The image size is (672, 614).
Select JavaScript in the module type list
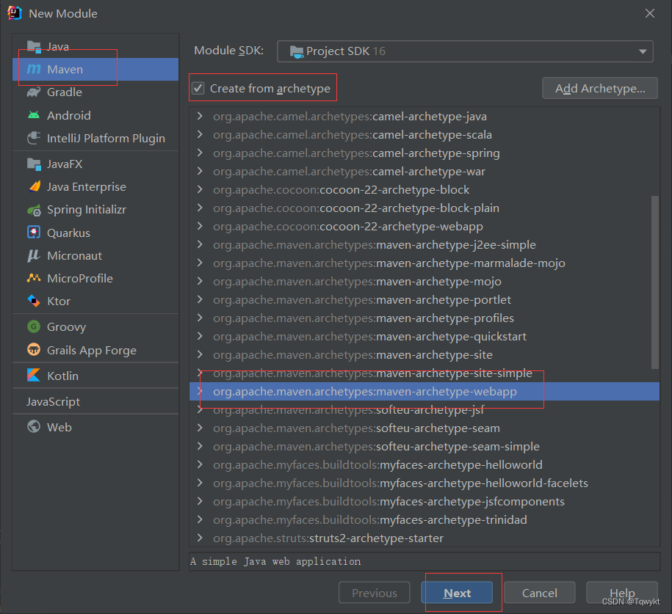(95, 401)
